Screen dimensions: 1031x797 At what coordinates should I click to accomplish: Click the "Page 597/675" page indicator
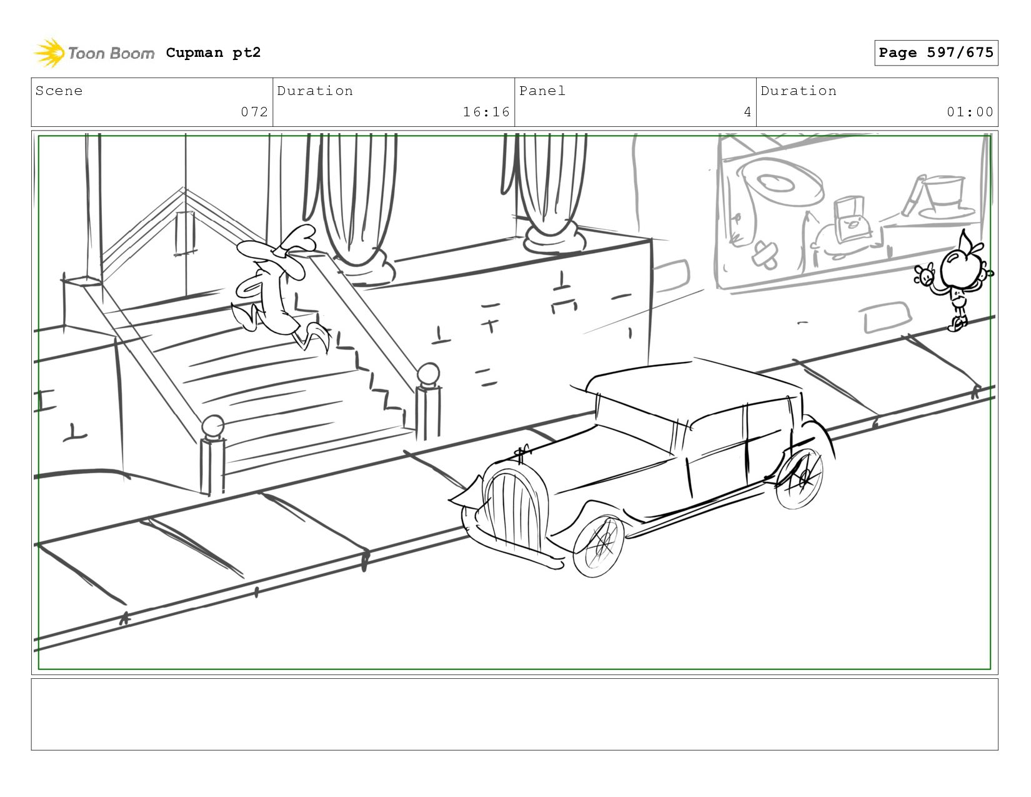(936, 53)
